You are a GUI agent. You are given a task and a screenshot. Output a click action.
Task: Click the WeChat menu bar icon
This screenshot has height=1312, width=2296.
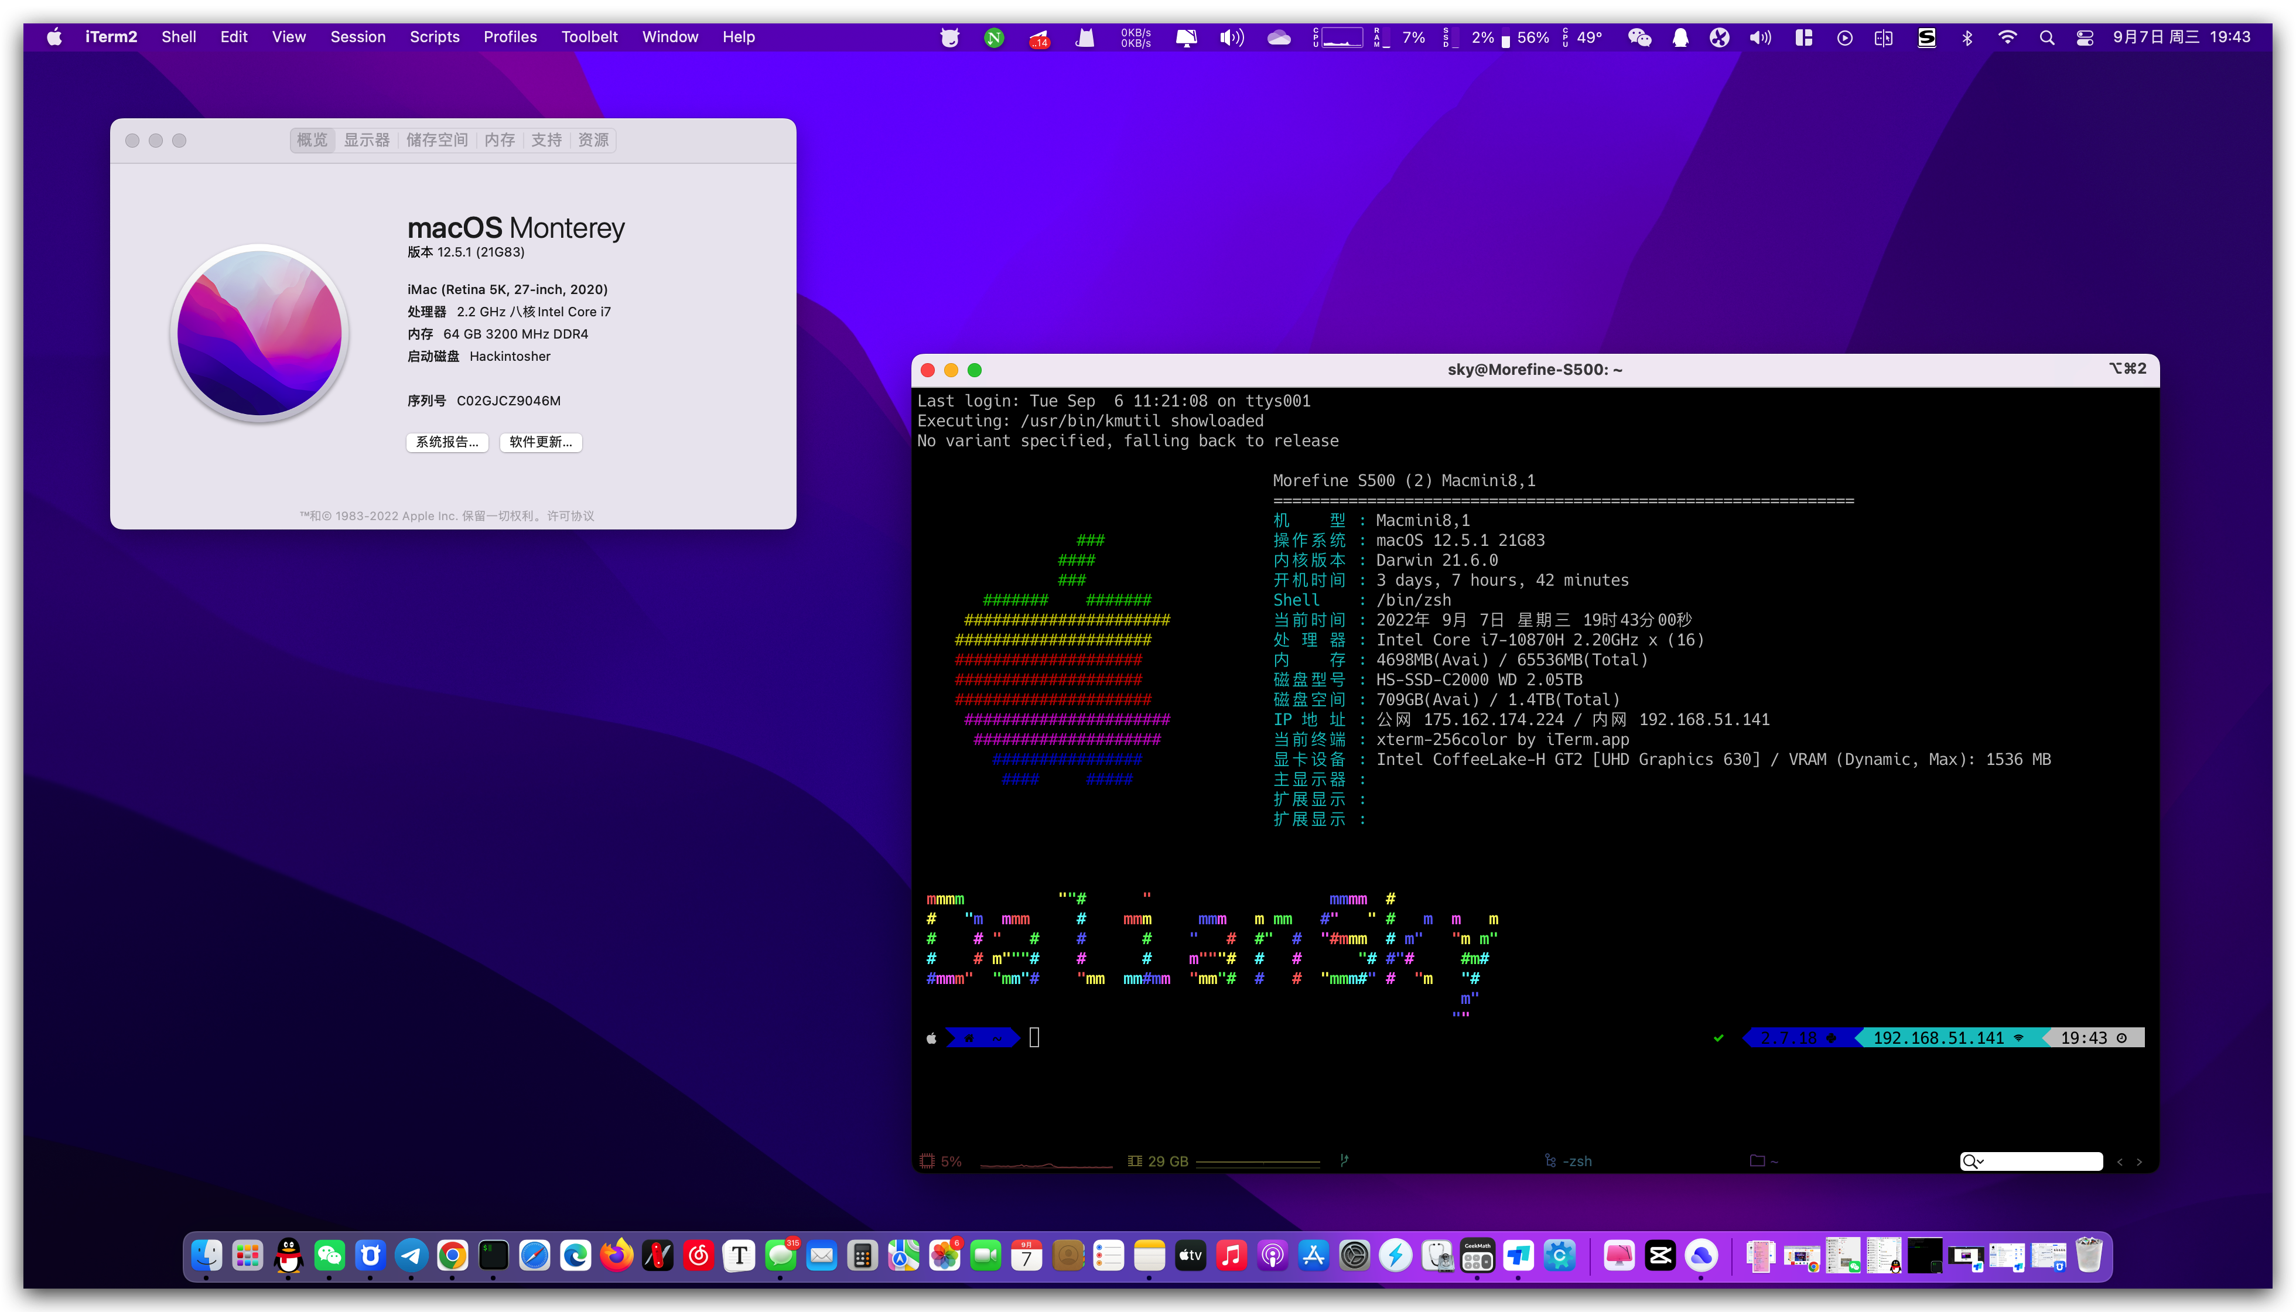[1639, 37]
